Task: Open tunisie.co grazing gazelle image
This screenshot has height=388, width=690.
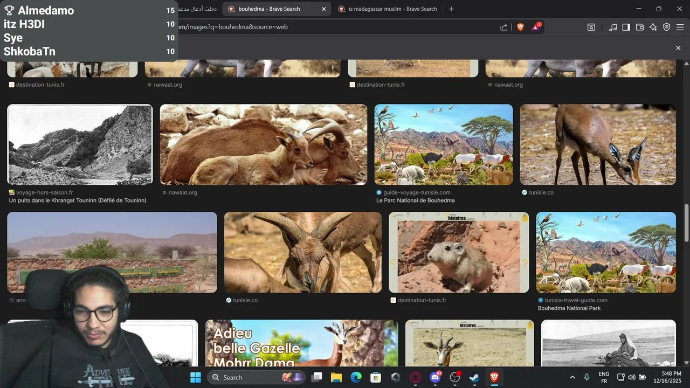Action: point(598,144)
